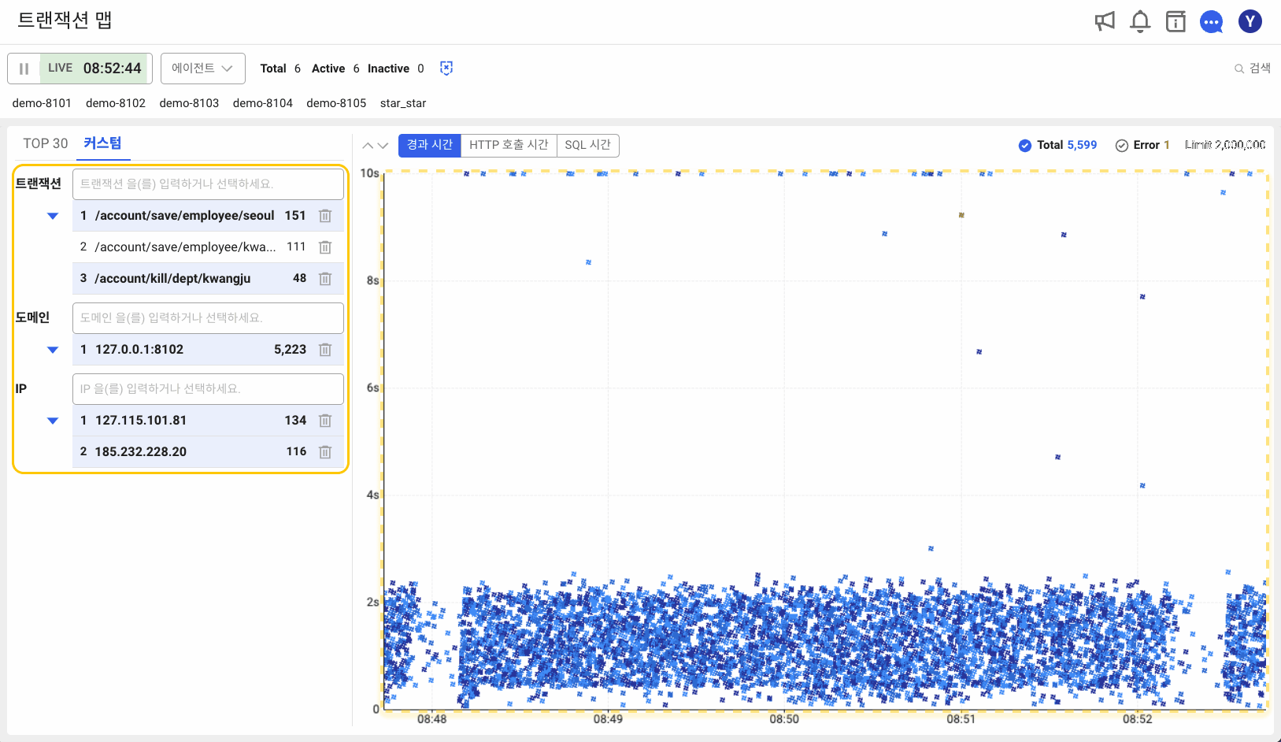Click the 08:48 time axis label
Screen dimensions: 1281x742
pyautogui.click(x=431, y=719)
